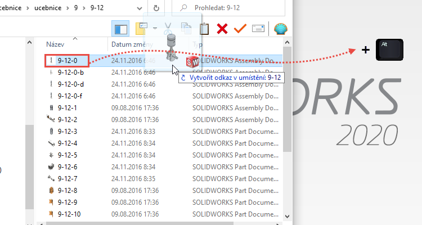This screenshot has width=422, height=225.
Task: Click the part icon of file 9-12-8
Action: (51, 191)
